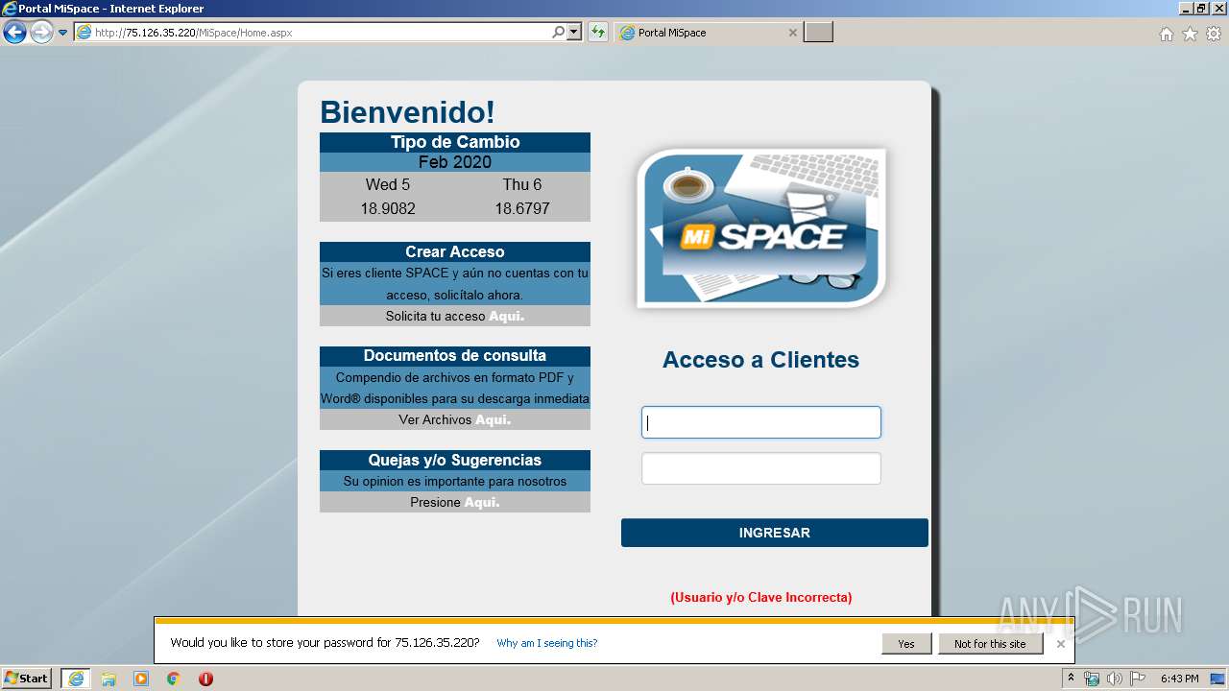Click the volume speaker tray icon

(x=1115, y=679)
